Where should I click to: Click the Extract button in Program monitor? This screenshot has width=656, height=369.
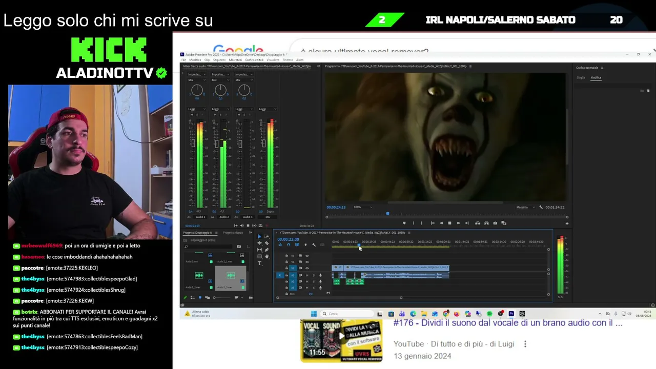[x=486, y=223]
